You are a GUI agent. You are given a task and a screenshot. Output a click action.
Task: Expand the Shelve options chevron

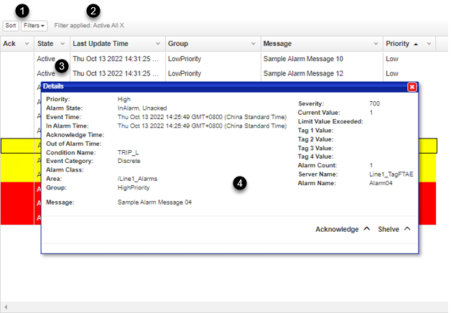(x=407, y=229)
